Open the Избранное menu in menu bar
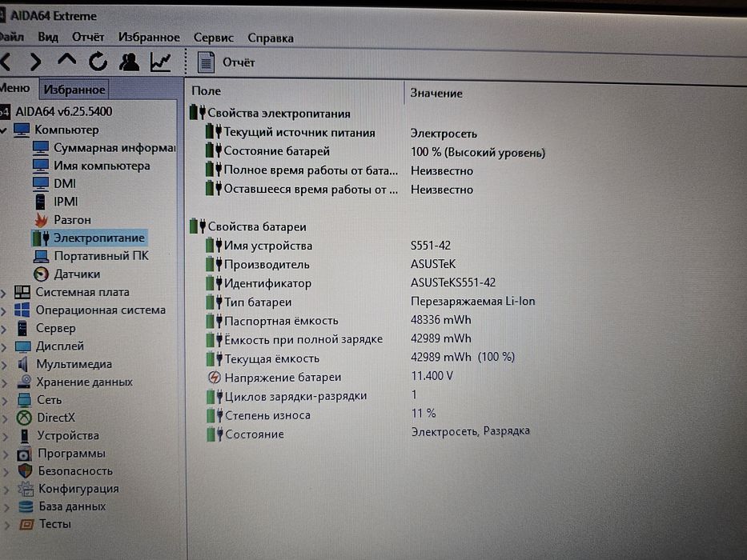747x560 pixels. click(x=149, y=37)
